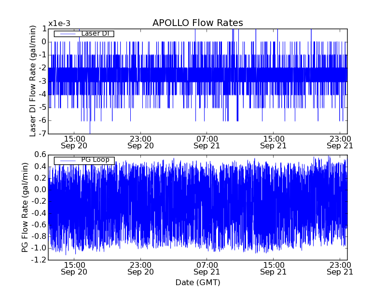Image resolution: width=386 pixels, height=289 pixels.
Task: Click blue line sample in PG Loop legend
Action: [x=67, y=160]
